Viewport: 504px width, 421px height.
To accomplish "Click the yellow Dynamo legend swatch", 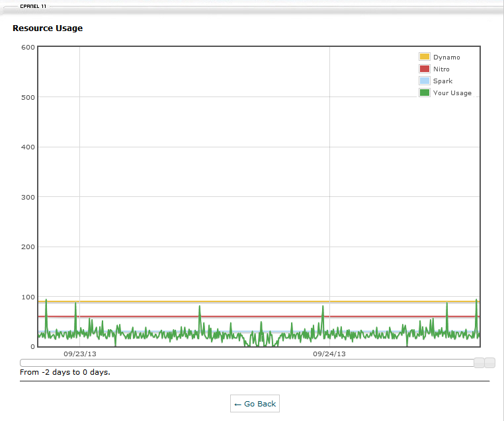I will coord(425,57).
